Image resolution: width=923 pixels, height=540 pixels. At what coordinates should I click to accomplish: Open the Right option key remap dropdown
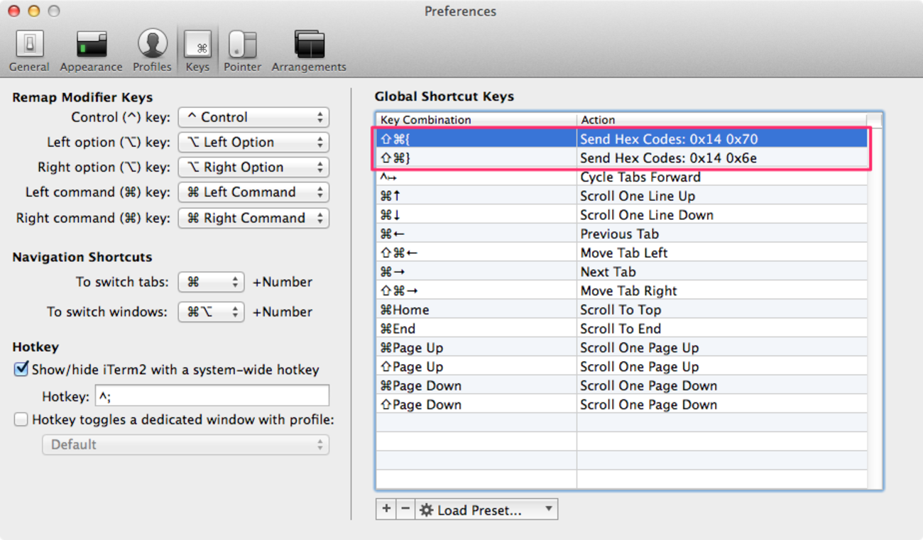(x=253, y=167)
